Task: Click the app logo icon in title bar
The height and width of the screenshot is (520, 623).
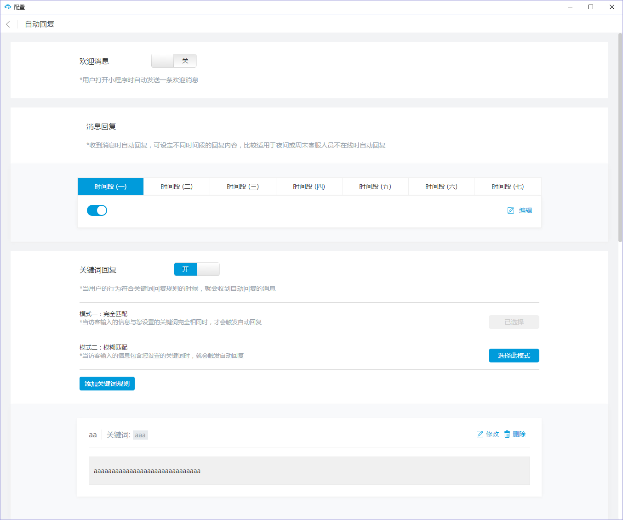Action: pos(7,7)
